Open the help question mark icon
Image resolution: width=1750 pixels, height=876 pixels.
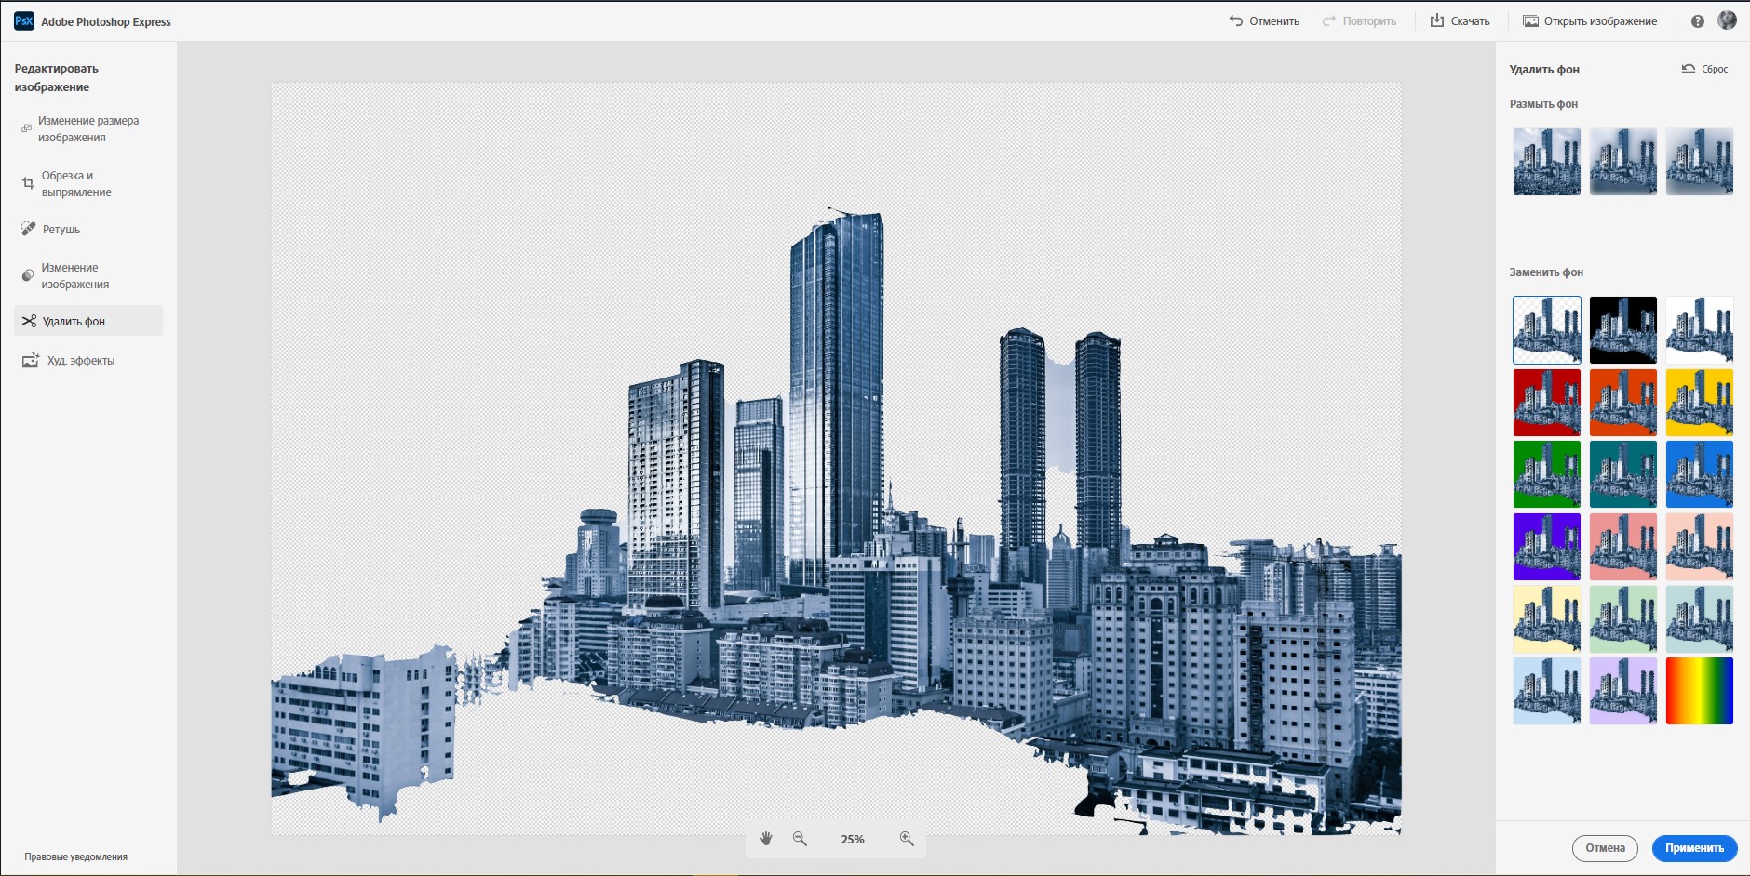tap(1697, 21)
